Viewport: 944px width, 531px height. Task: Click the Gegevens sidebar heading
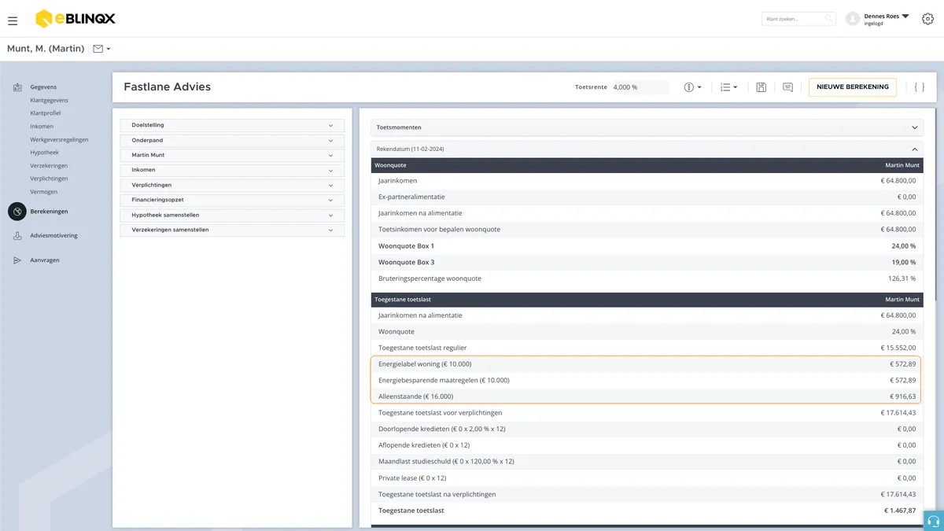tap(43, 87)
